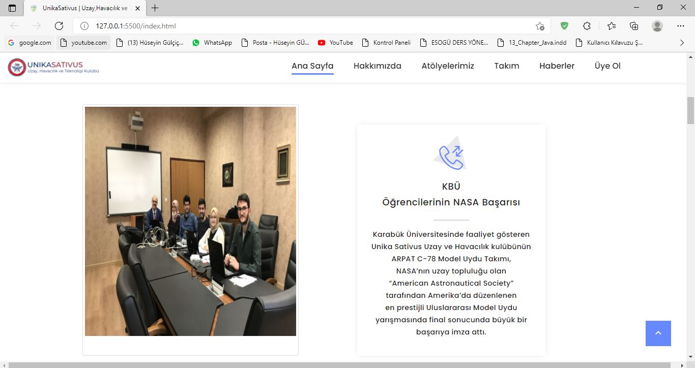The image size is (695, 368).
Task: Click the browser profile avatar icon
Action: 657,26
